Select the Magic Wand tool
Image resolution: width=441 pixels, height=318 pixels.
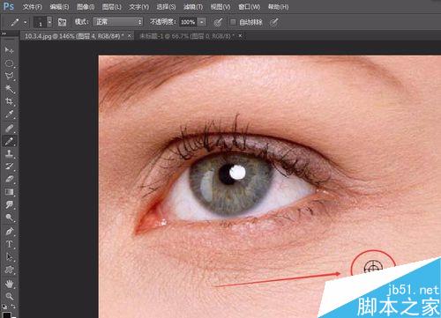[x=9, y=89]
